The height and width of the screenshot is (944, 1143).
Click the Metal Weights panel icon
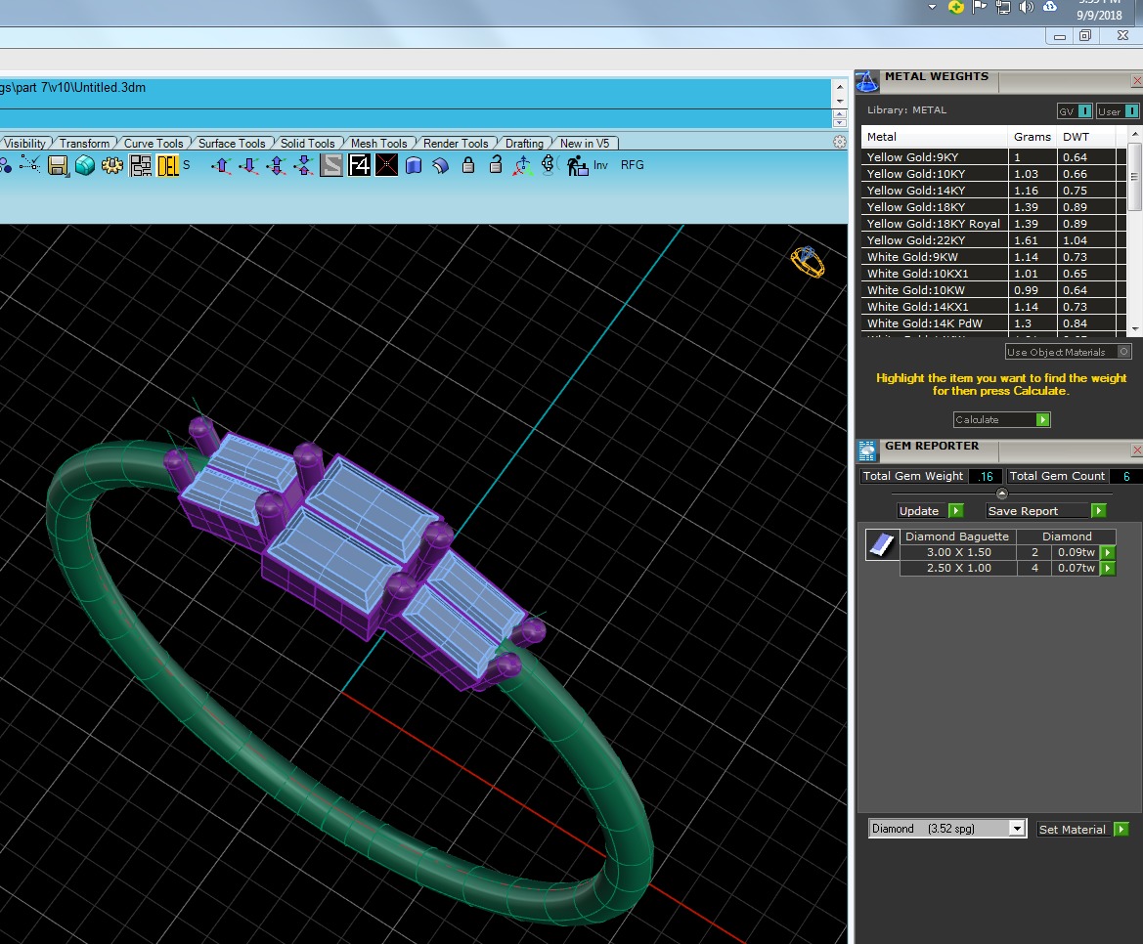point(866,81)
